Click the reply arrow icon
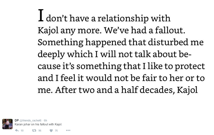The height and width of the screenshot is (135, 214). tap(17, 130)
